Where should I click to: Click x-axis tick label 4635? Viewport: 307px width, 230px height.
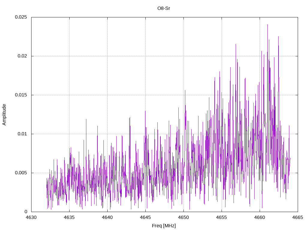(x=69, y=217)
